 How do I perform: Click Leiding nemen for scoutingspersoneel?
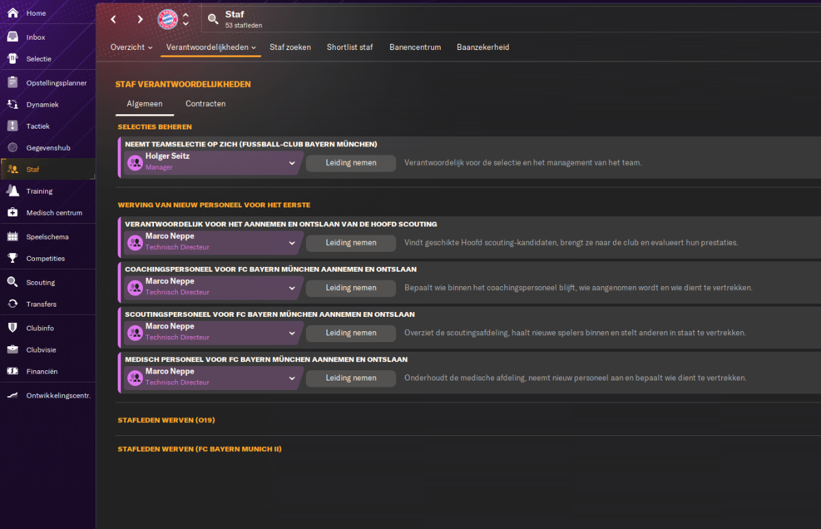point(351,333)
